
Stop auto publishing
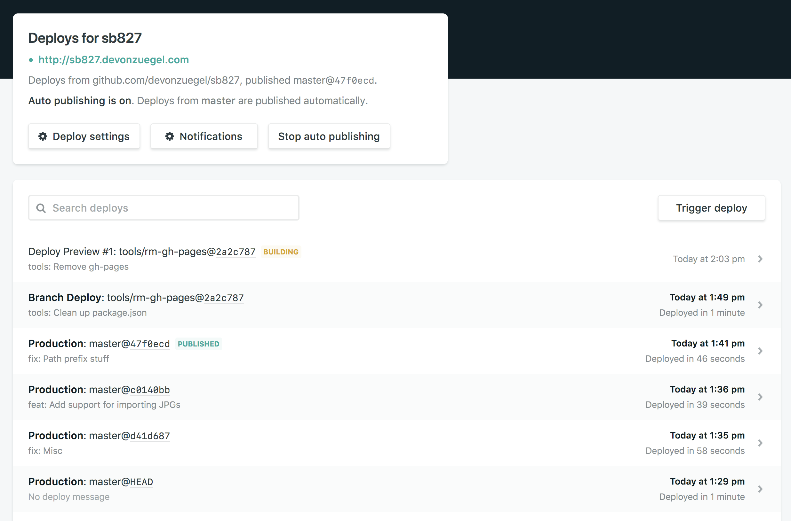coord(329,136)
